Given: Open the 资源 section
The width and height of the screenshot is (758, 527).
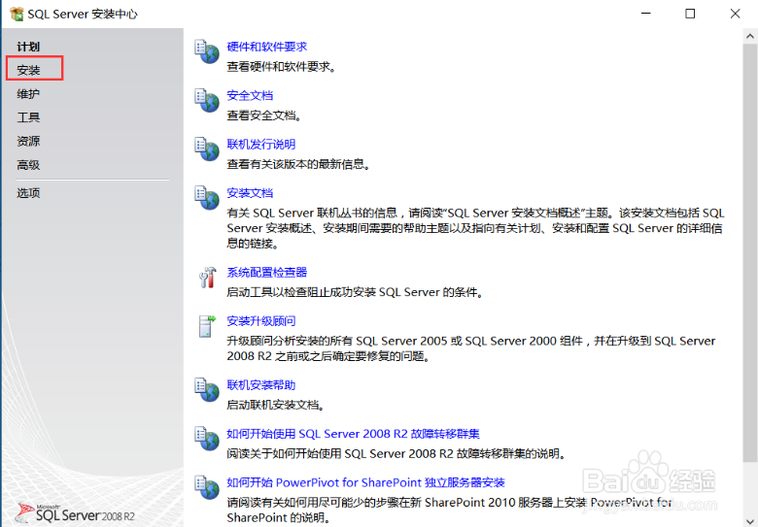Looking at the screenshot, I should tap(28, 141).
